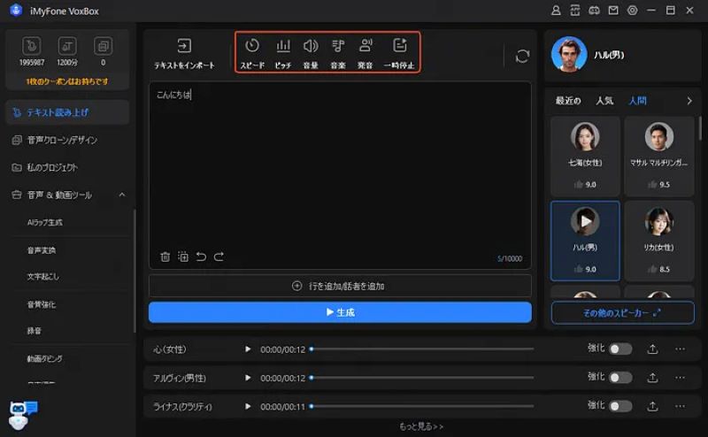This screenshot has height=437, width=708.
Task: Export the 心(女性) audio track
Action: pyautogui.click(x=652, y=349)
